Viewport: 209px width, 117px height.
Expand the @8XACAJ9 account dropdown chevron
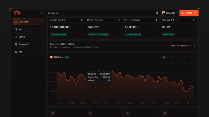coord(177,13)
